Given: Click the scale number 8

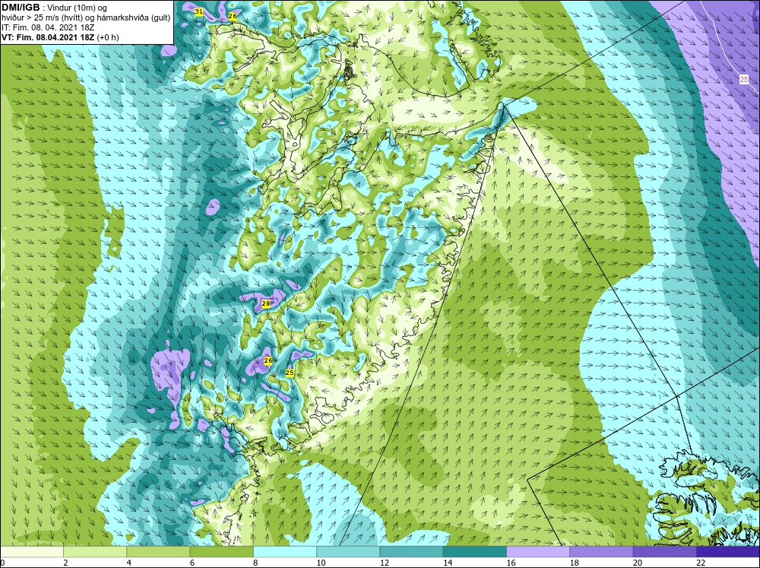Looking at the screenshot, I should [255, 563].
